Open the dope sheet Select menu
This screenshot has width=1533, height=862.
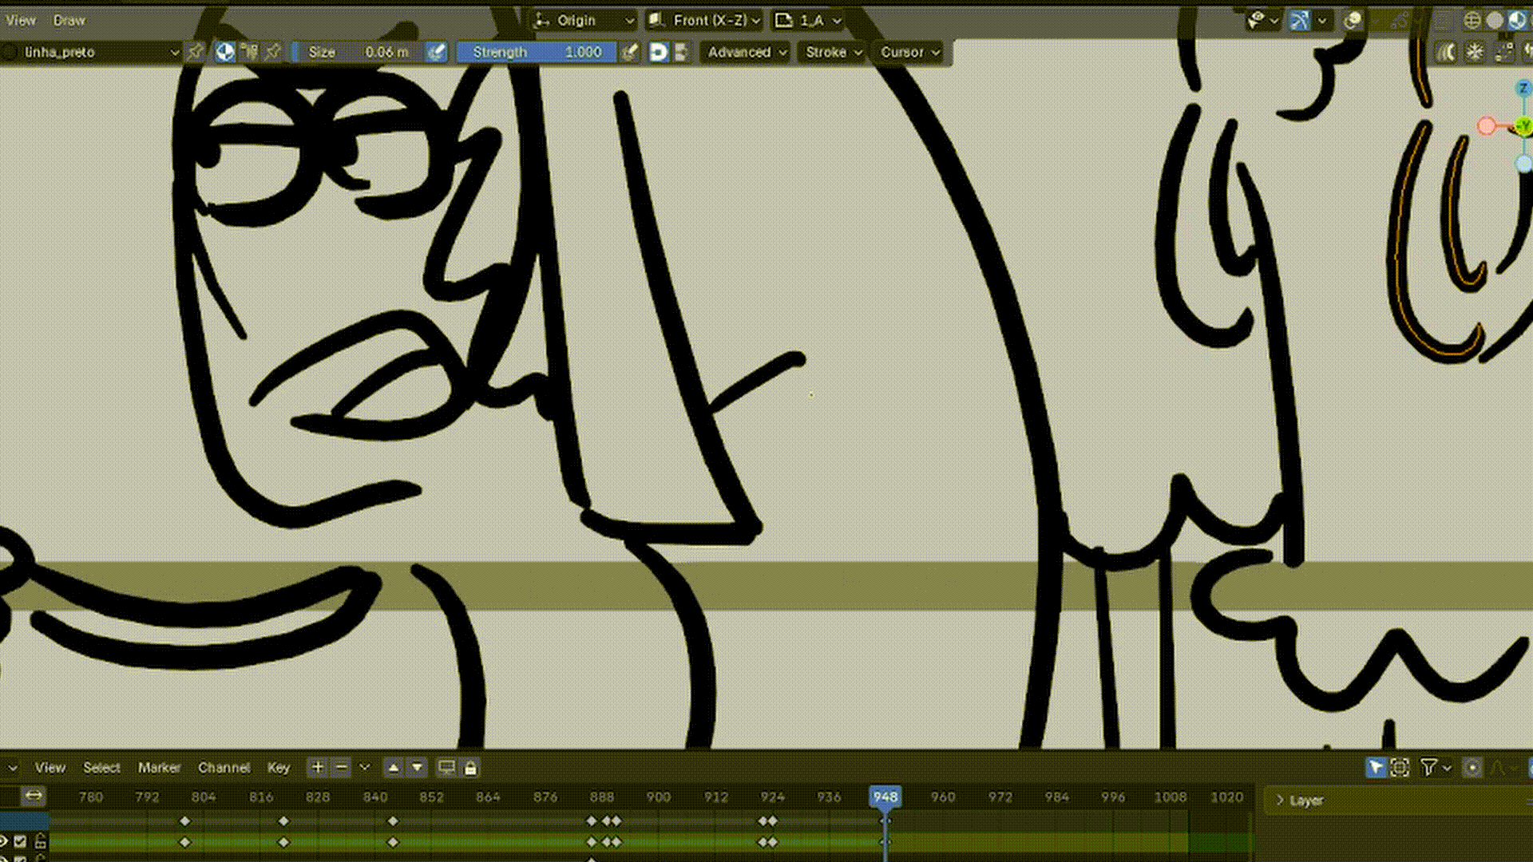point(101,767)
